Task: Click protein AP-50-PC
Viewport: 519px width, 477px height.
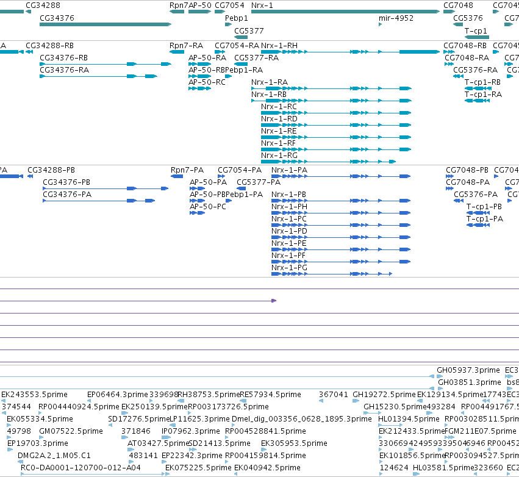Action: click(208, 207)
